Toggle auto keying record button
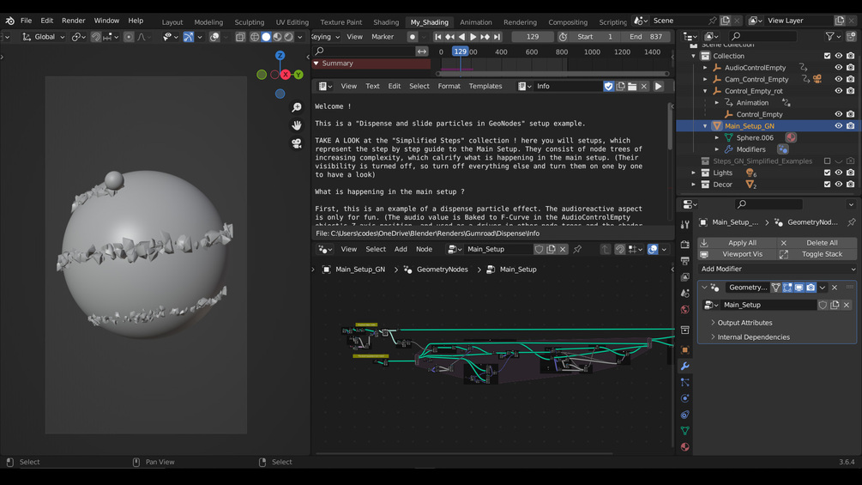Viewport: 862px width, 485px height. [x=413, y=37]
